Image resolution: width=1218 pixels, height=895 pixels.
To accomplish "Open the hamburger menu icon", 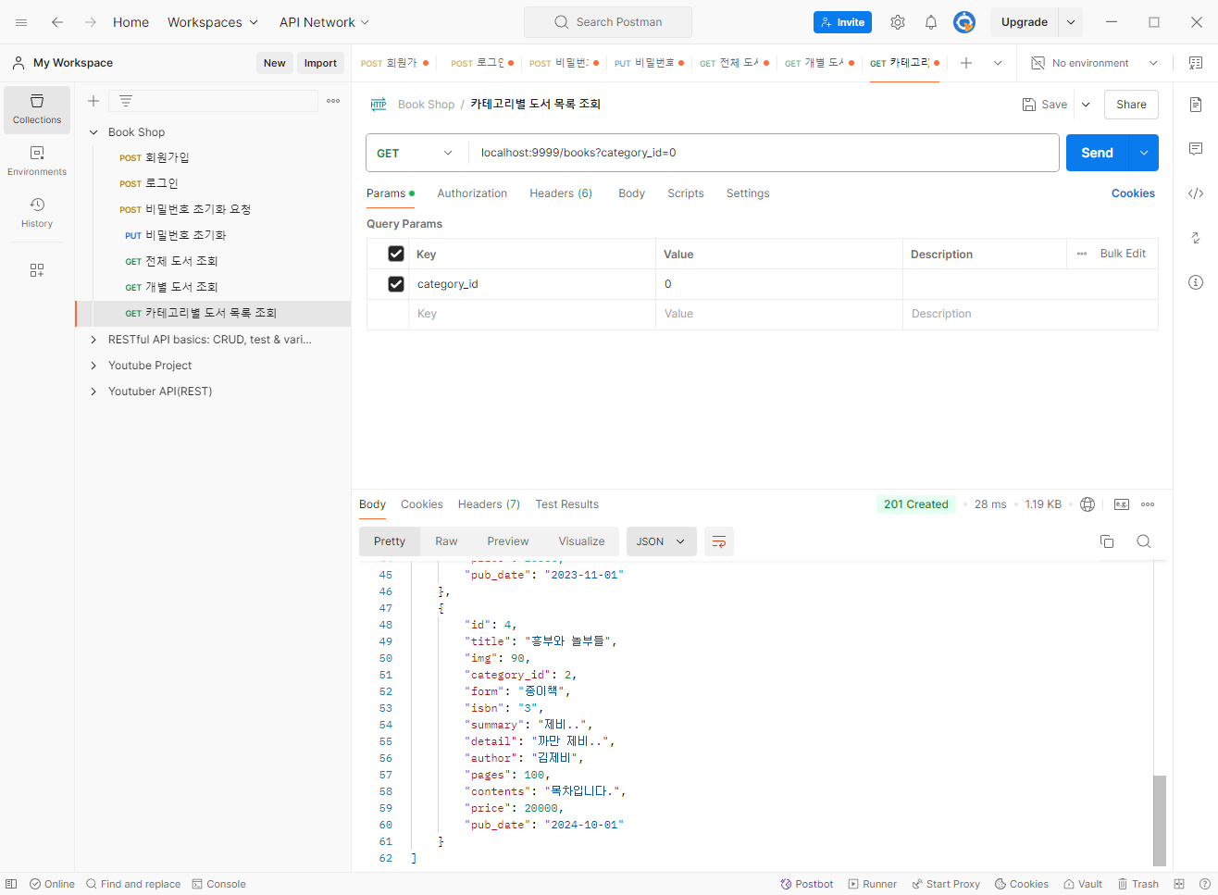I will 21,22.
